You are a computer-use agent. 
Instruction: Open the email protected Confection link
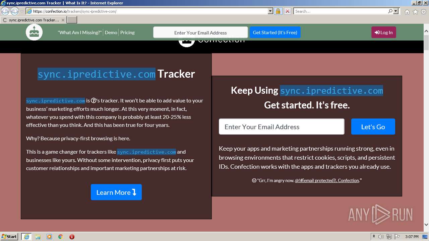[327, 180]
